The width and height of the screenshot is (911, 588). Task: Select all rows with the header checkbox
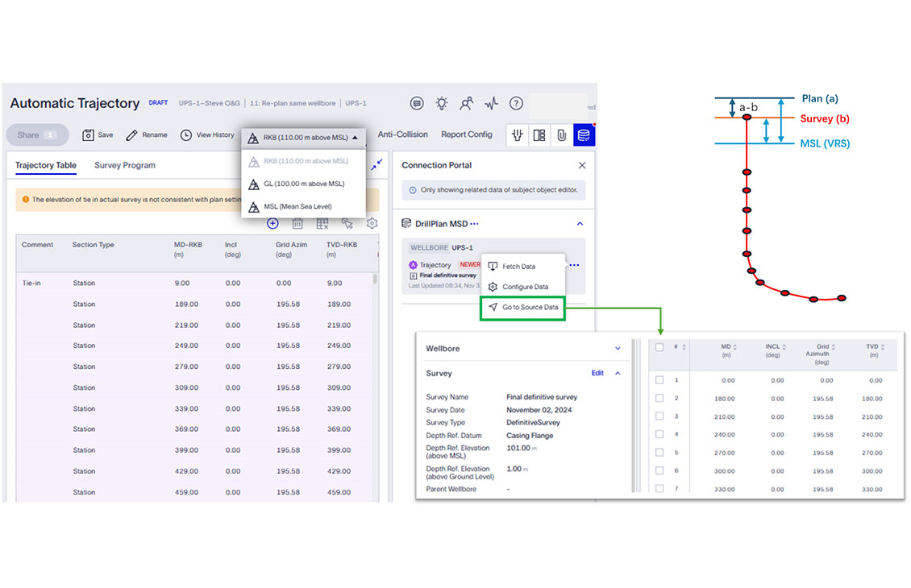(659, 347)
